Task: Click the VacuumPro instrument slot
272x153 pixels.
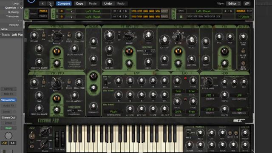Action: click(8, 100)
